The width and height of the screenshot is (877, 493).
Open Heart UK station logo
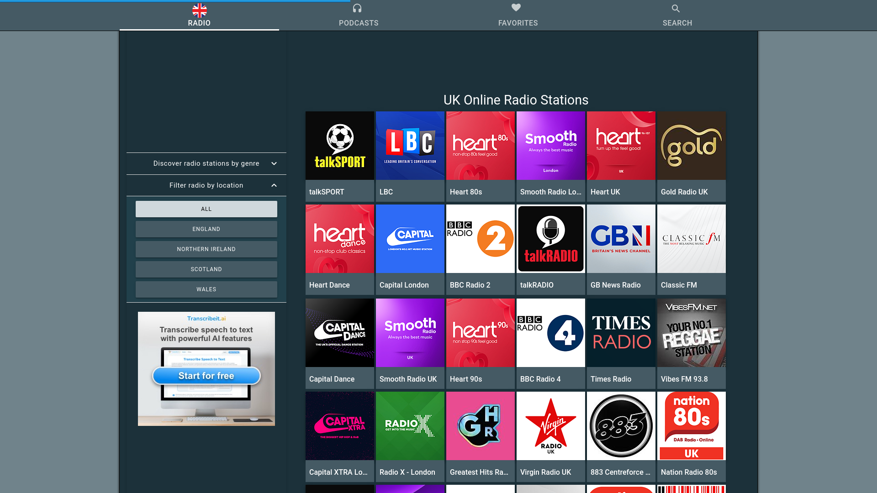click(621, 146)
